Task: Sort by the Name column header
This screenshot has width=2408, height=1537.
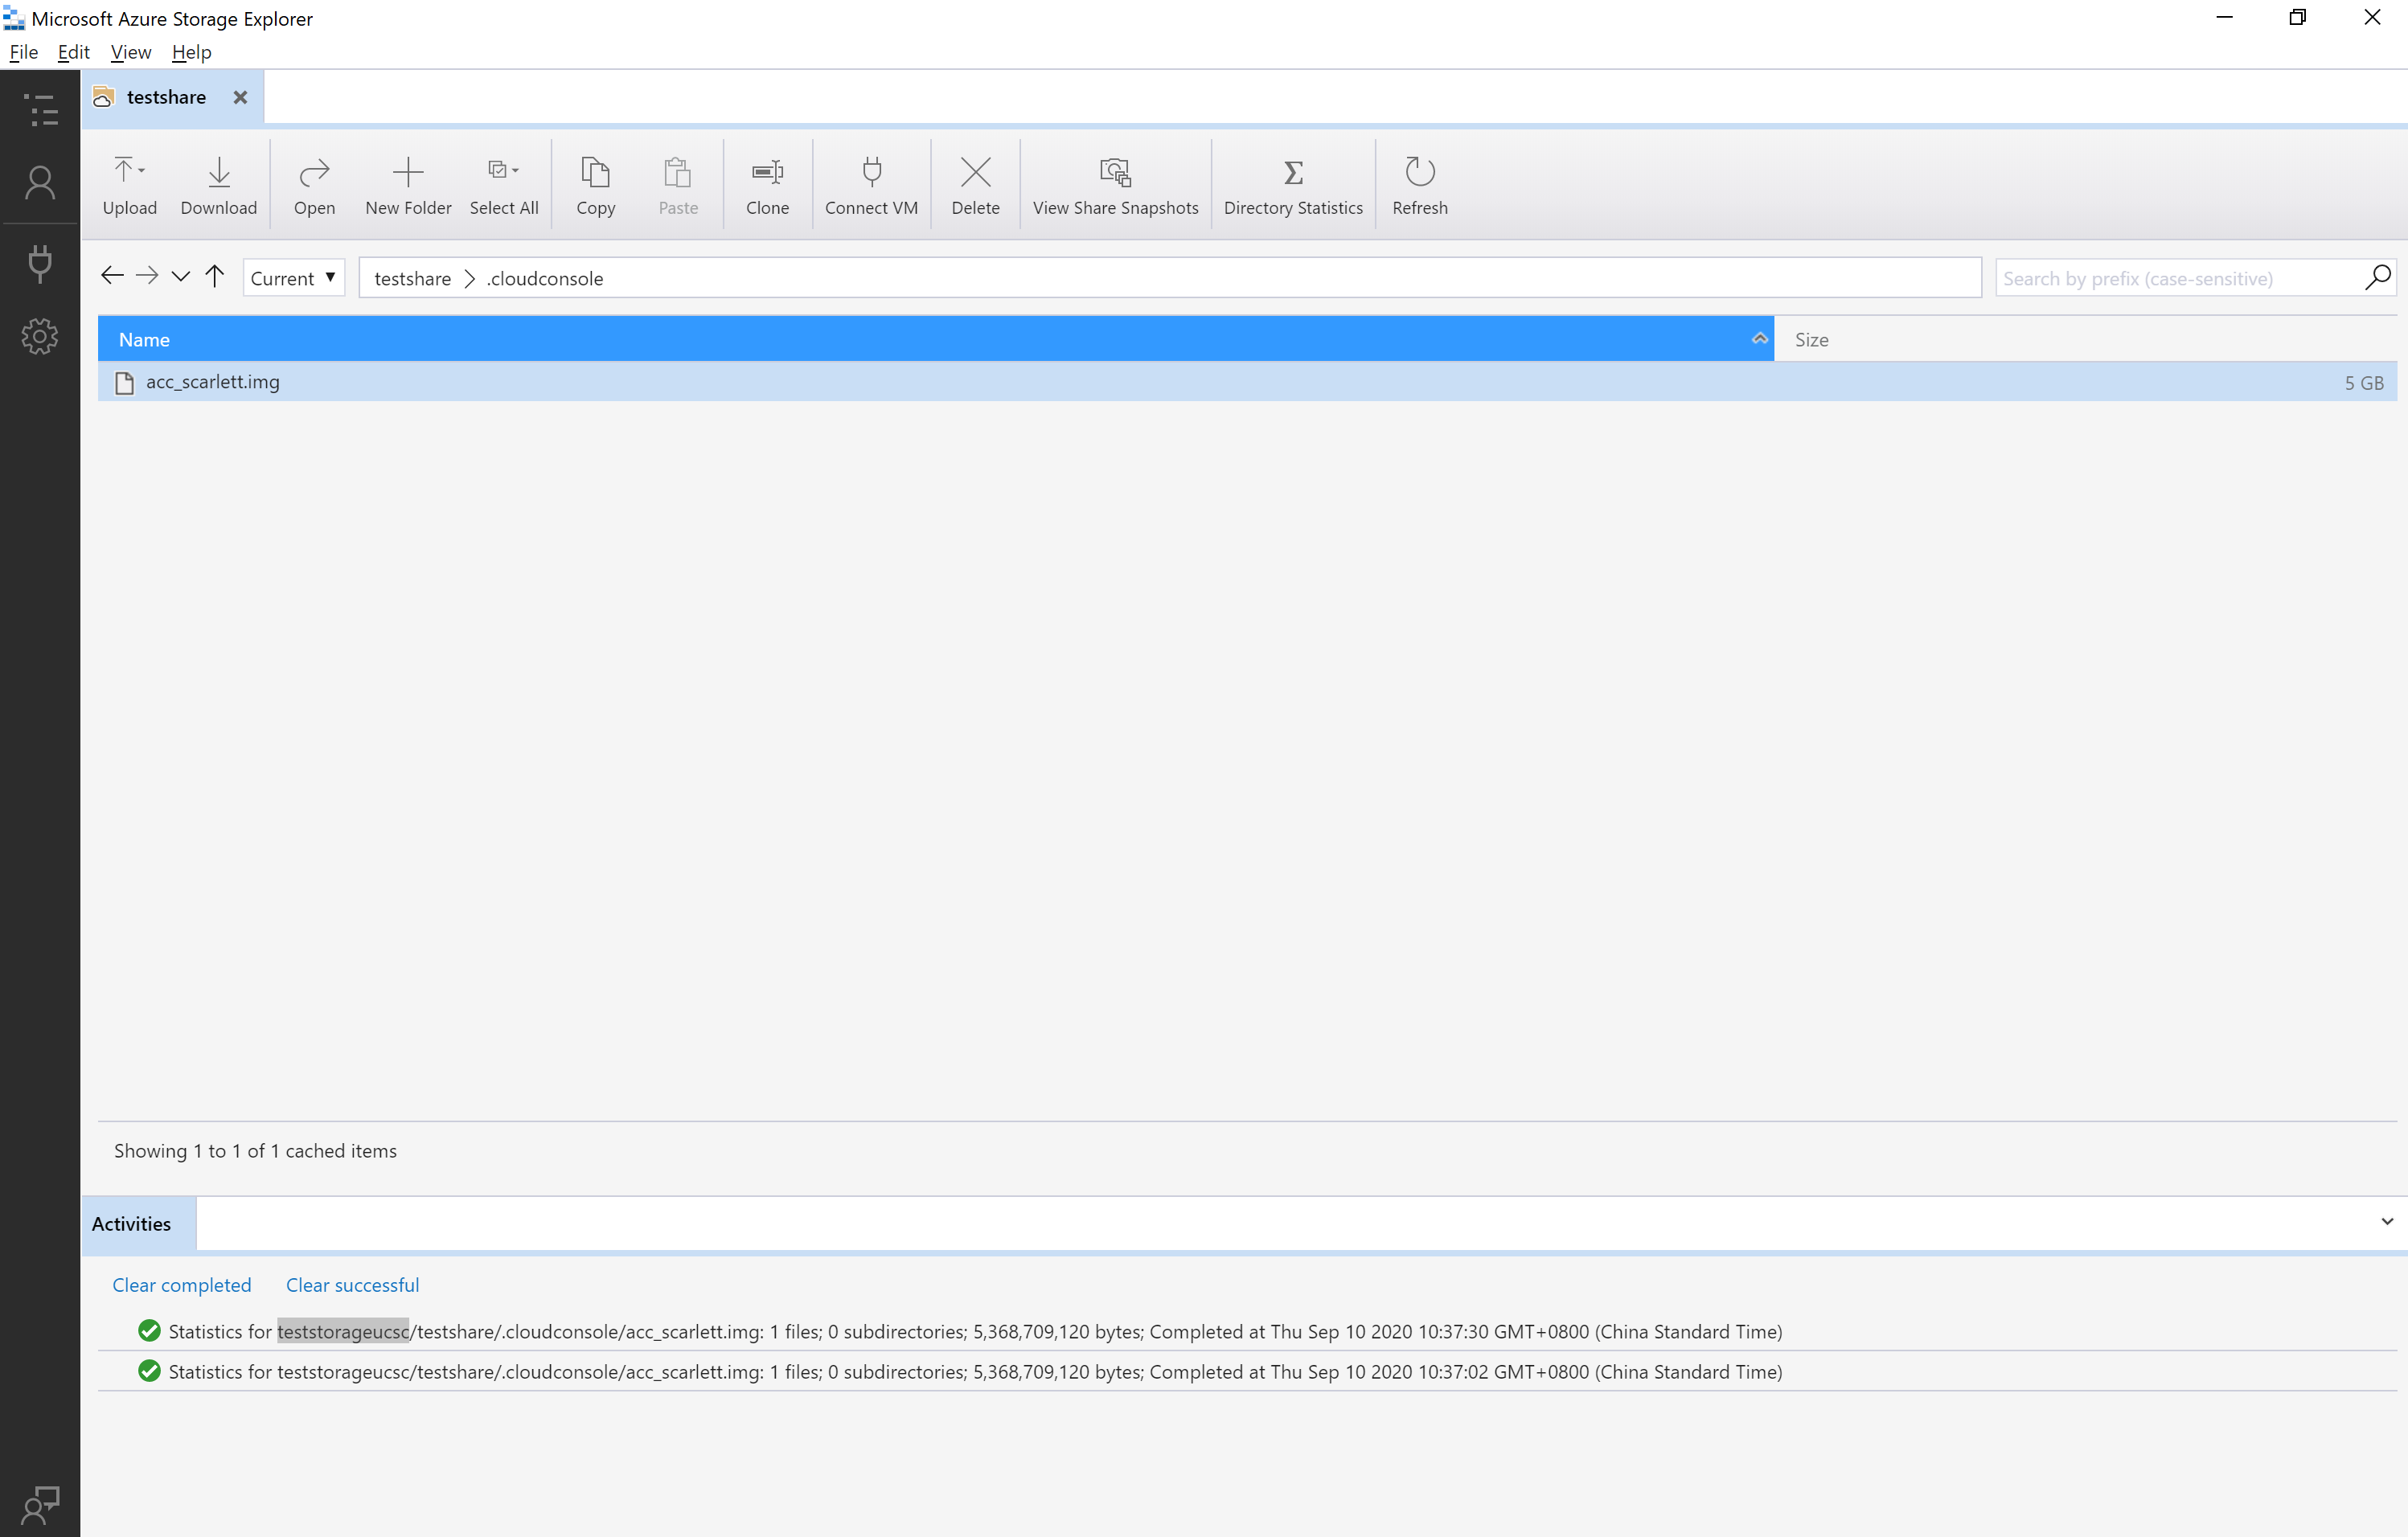Action: pos(935,340)
